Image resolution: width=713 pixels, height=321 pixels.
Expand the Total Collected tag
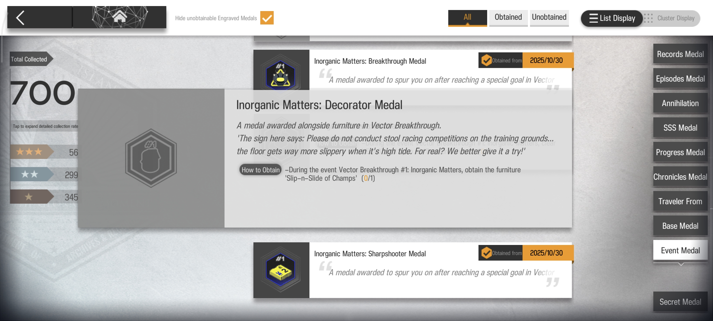point(29,59)
